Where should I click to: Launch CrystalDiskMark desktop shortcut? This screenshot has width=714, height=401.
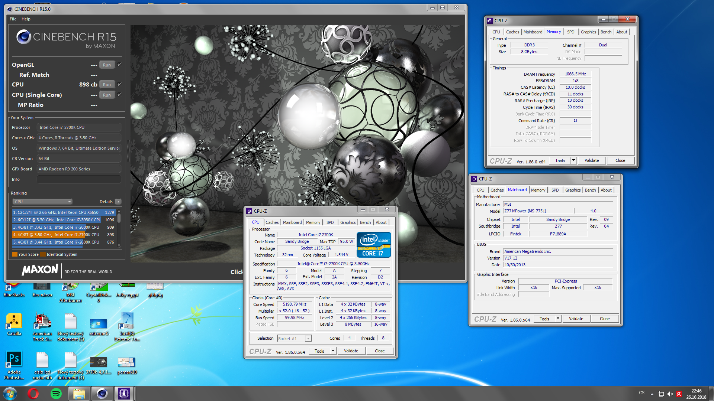pos(99,292)
